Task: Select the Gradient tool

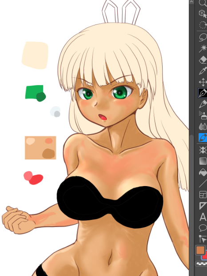Action: 203,161
